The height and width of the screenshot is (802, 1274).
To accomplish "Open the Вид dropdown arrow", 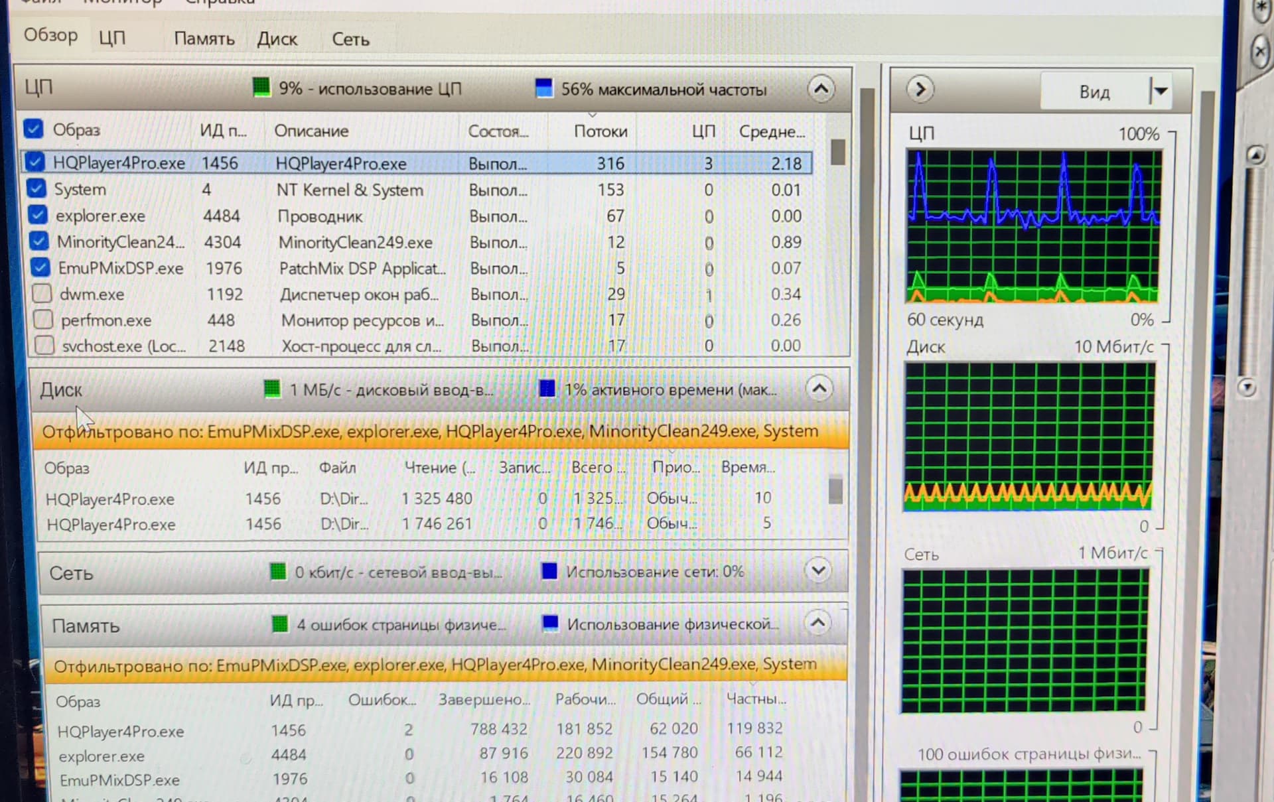I will pyautogui.click(x=1160, y=91).
